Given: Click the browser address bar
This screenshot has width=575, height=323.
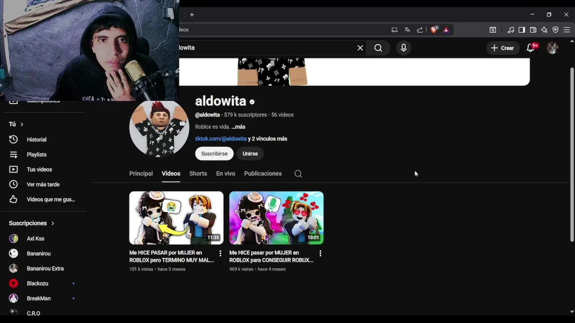Looking at the screenshot, I should tap(283, 30).
